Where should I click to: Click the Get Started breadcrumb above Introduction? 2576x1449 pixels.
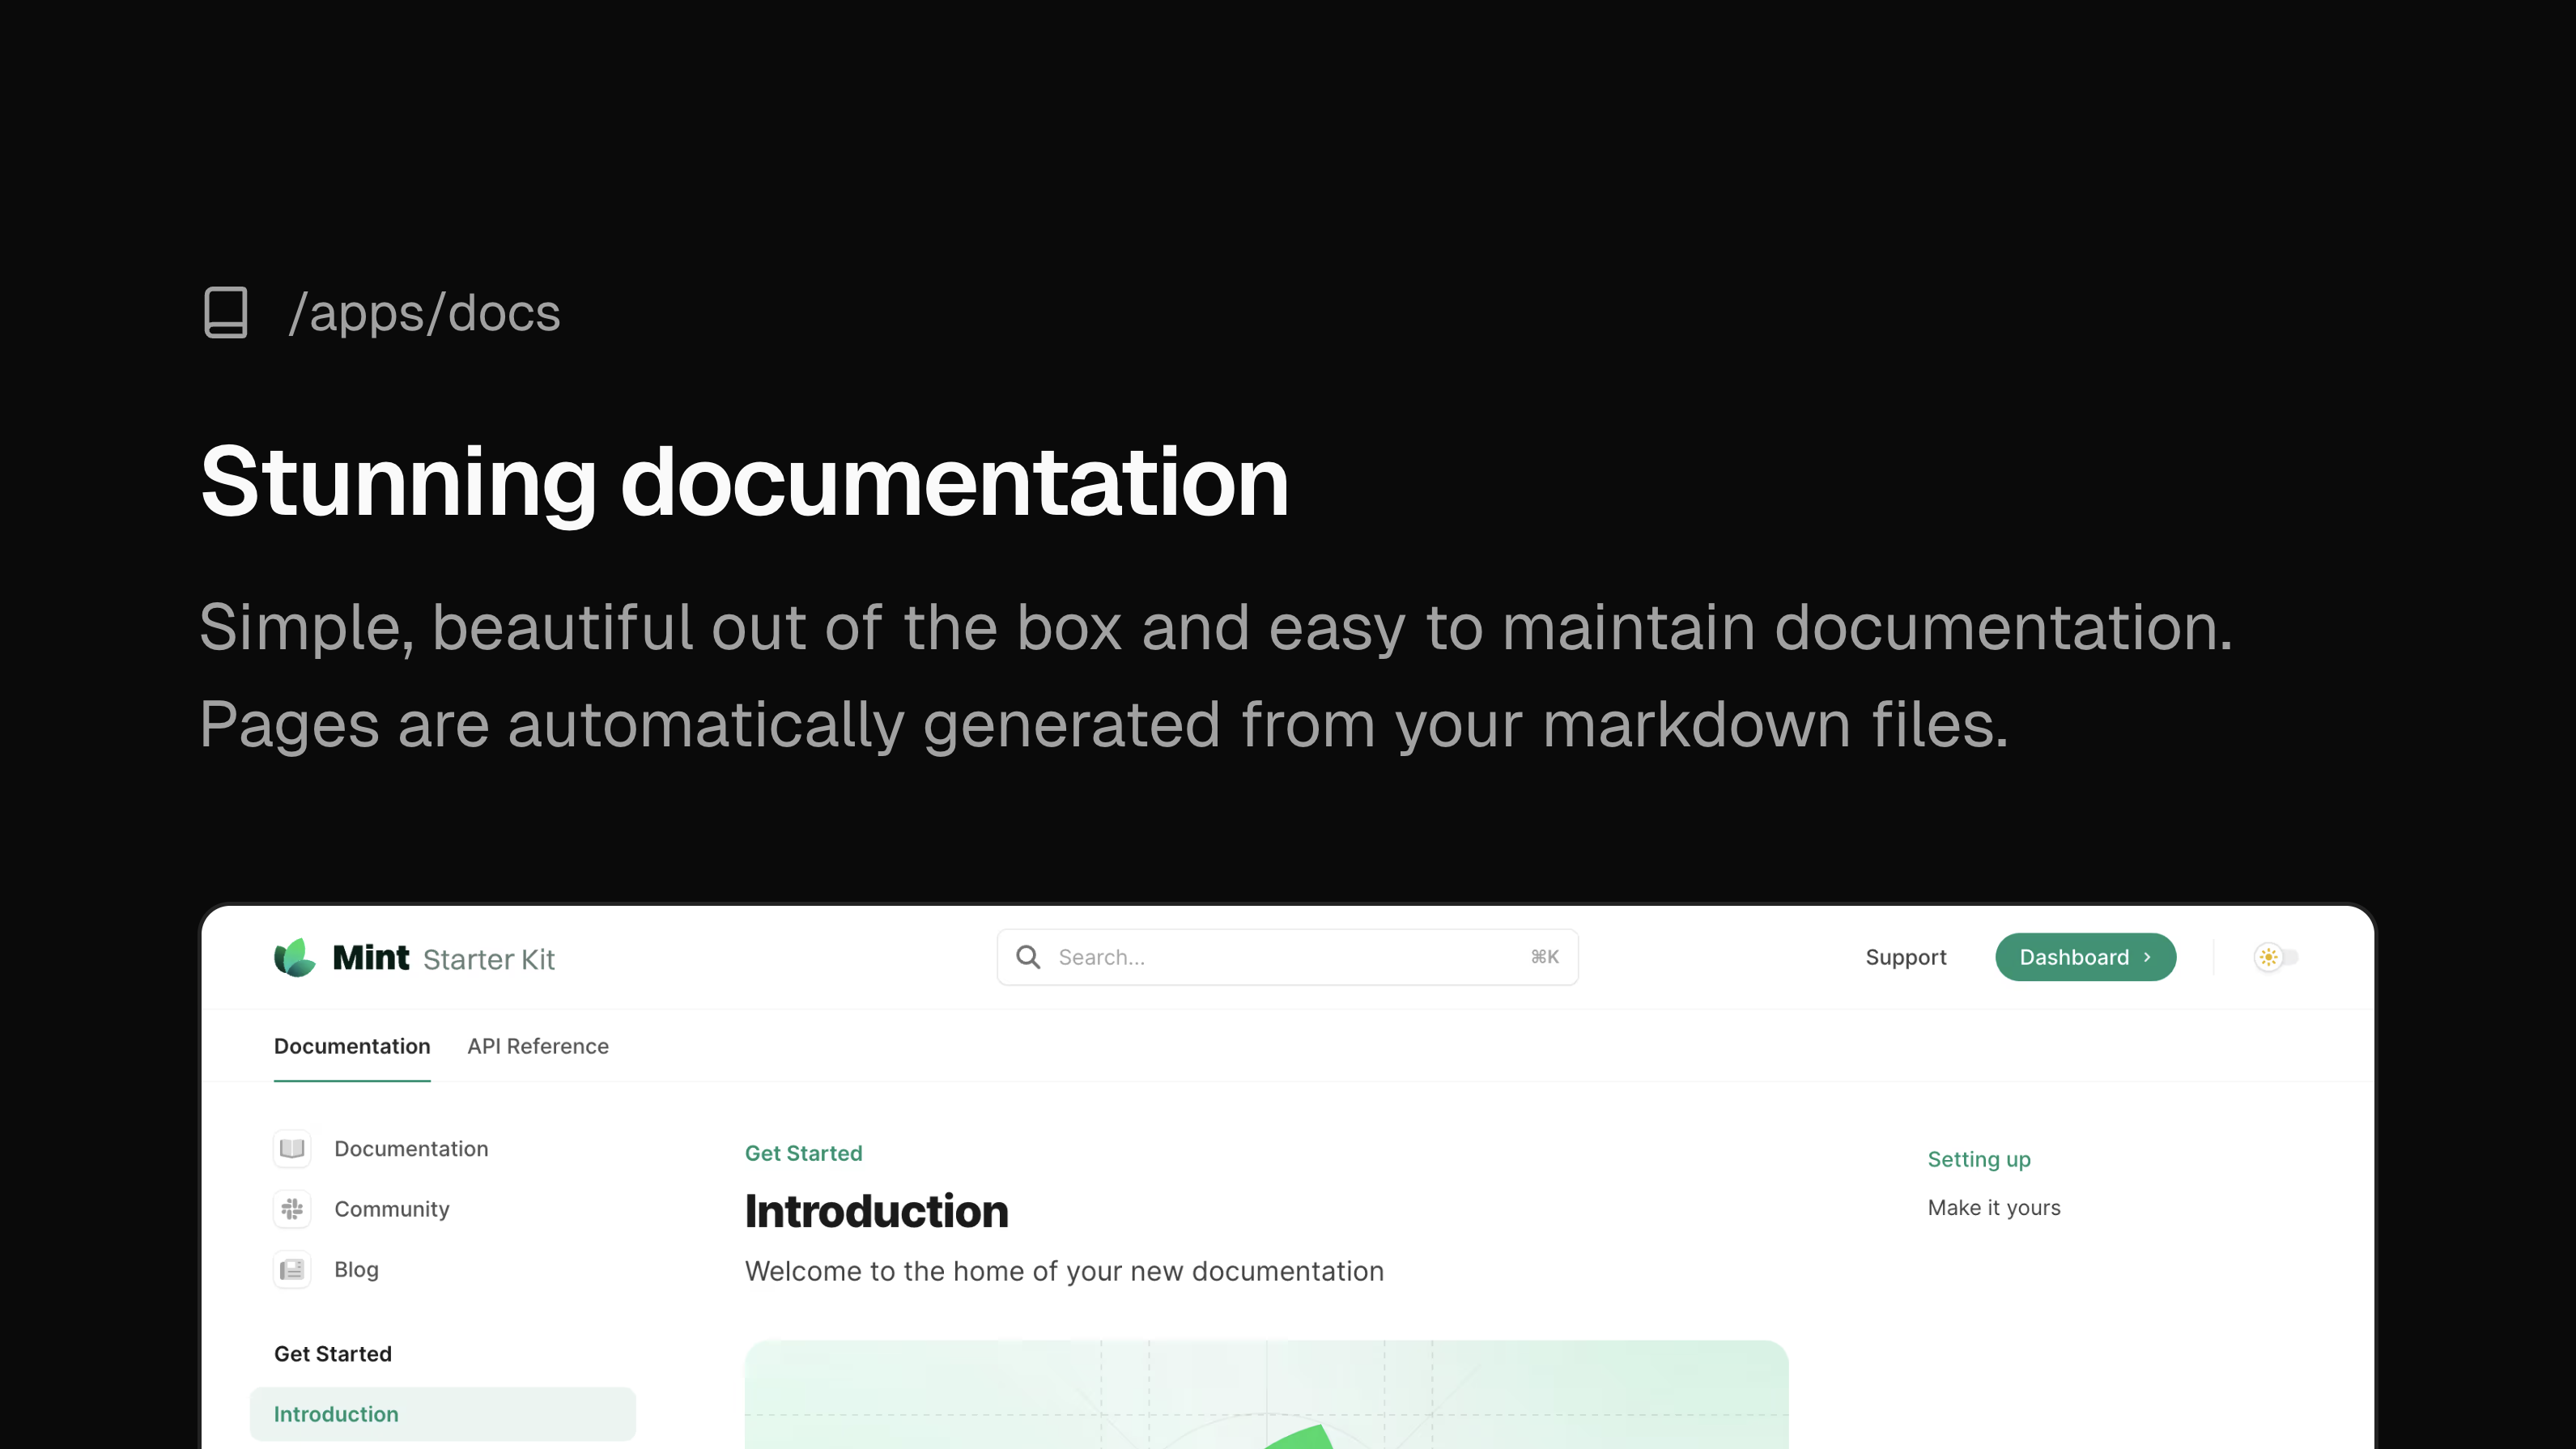803,1153
